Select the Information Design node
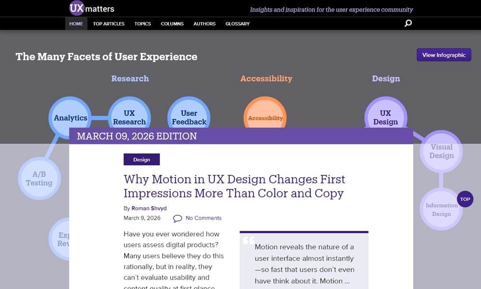The image size is (481, 289). (x=441, y=208)
